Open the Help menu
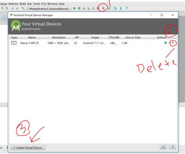The image size is (185, 154). (62, 4)
